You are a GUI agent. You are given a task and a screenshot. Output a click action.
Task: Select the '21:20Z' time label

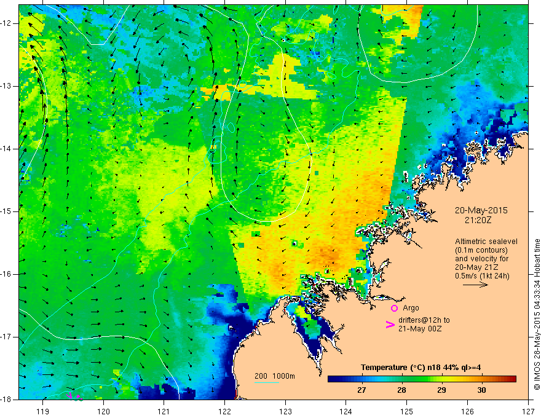478,220
